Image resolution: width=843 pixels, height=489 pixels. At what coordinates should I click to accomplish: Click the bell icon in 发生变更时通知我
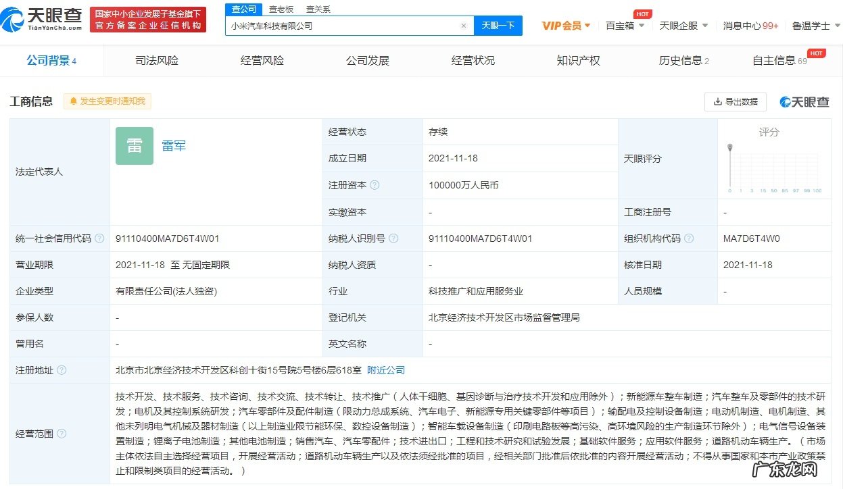click(73, 101)
